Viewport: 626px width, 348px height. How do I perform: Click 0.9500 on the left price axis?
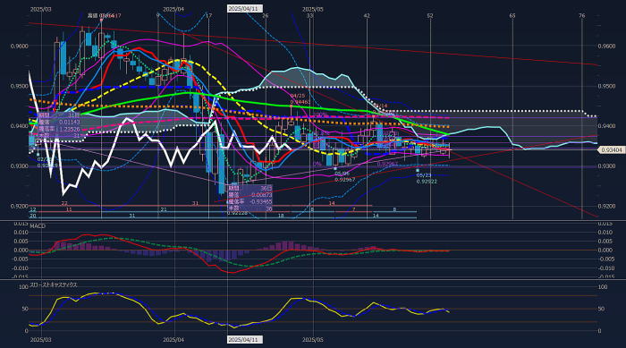pos(19,86)
